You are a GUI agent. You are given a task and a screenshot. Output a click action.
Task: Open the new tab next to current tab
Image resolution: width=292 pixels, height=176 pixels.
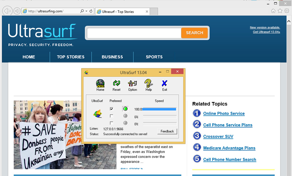(x=154, y=11)
